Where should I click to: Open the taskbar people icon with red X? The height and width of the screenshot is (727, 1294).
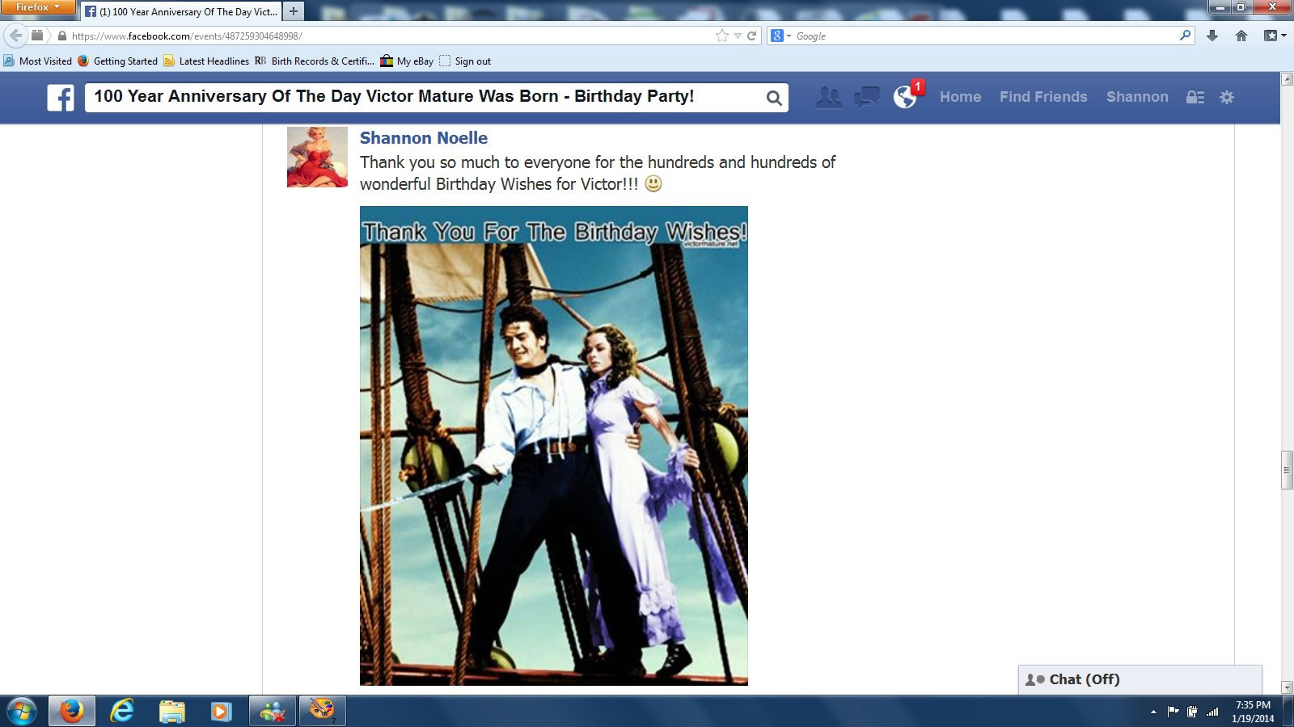click(273, 712)
